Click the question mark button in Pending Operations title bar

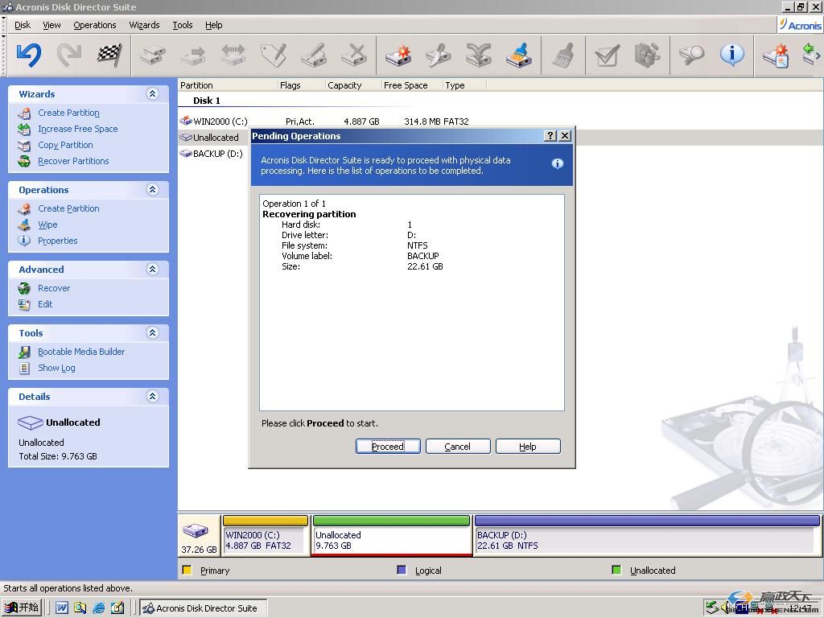[x=550, y=136]
